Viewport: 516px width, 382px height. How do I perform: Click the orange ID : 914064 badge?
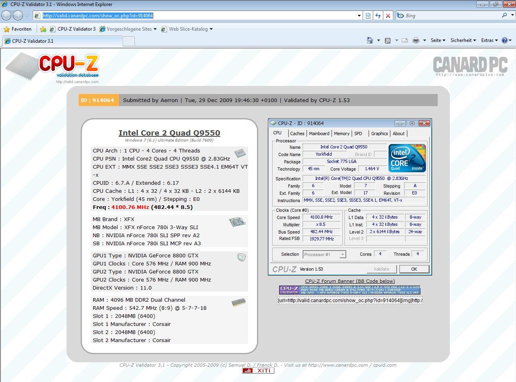(x=99, y=100)
